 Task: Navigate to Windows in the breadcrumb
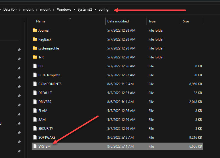tap(64, 9)
